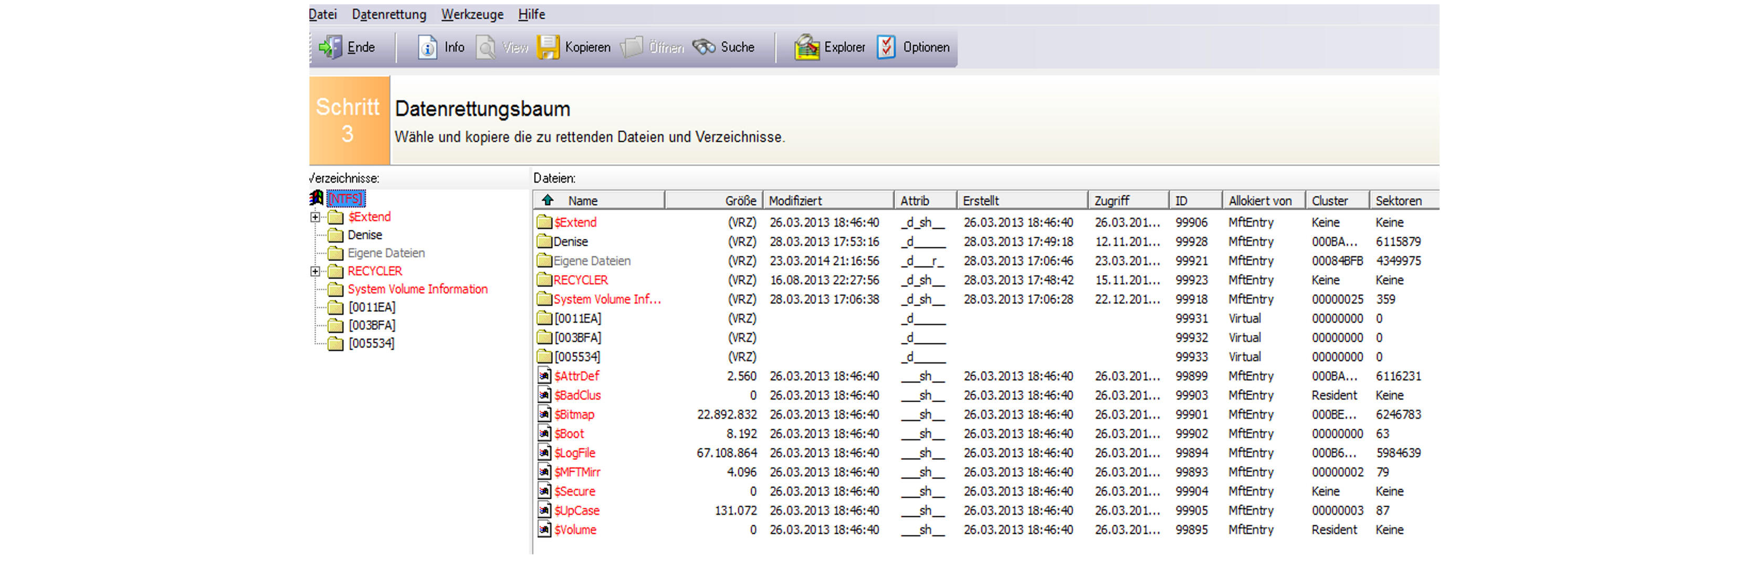This screenshot has height=567, width=1763.
Task: Open the Datei menu
Action: (x=322, y=14)
